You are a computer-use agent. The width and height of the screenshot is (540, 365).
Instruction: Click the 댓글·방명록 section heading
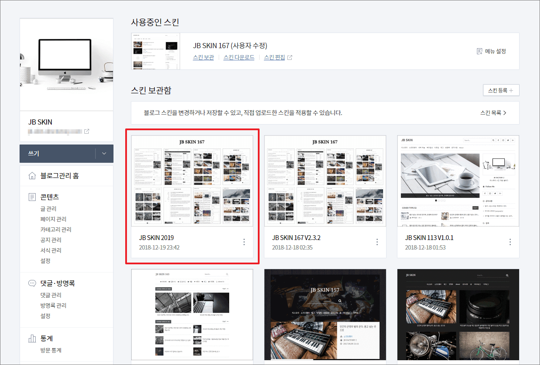[x=58, y=283]
